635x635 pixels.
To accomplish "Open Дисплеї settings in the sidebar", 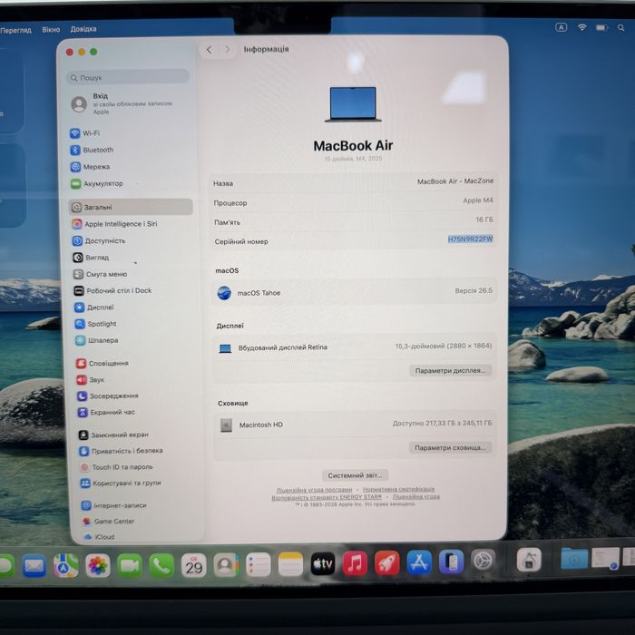I will point(94,308).
